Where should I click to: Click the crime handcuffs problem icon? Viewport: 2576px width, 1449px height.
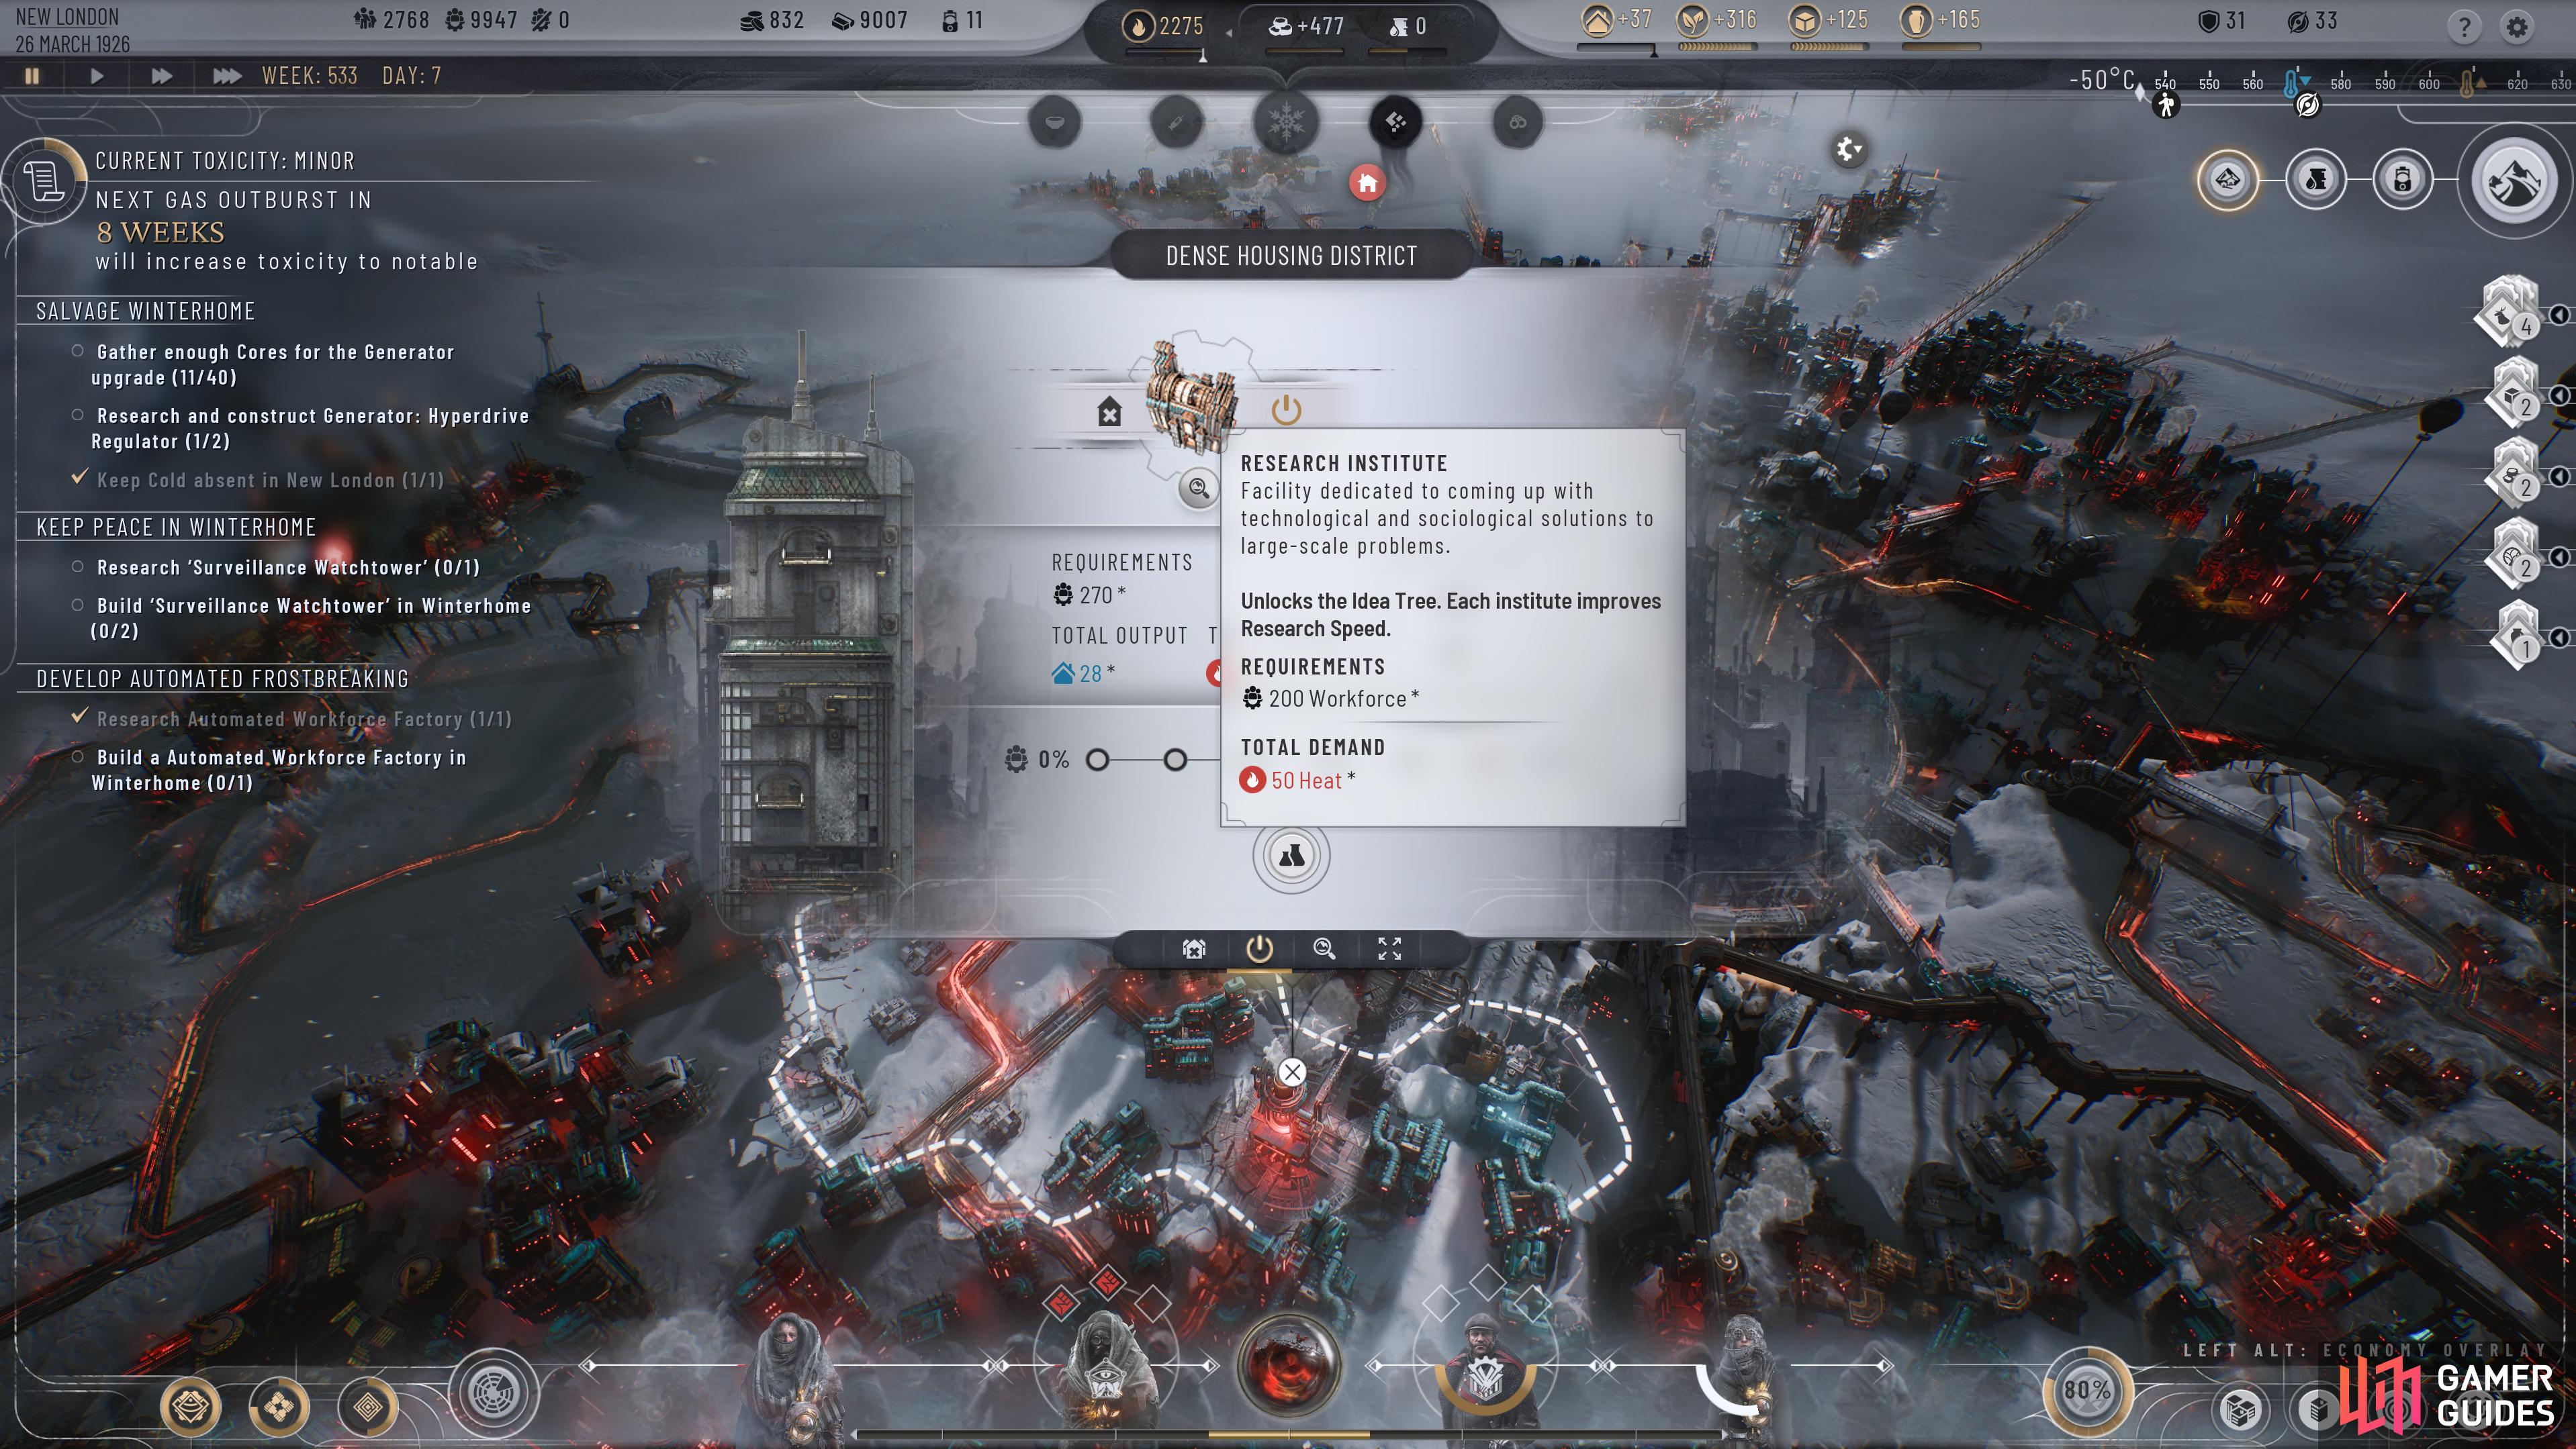point(1517,122)
